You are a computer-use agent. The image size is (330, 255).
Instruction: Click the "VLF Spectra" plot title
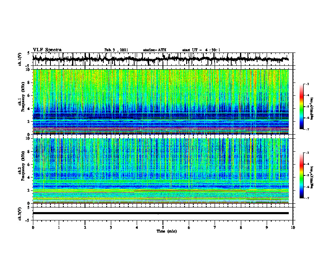(47, 50)
